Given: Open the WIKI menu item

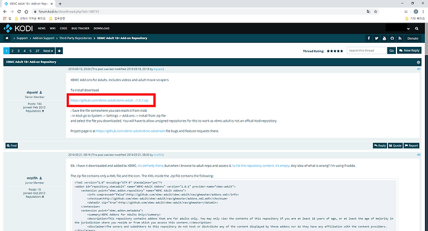Looking at the screenshot, I should coord(53,29).
